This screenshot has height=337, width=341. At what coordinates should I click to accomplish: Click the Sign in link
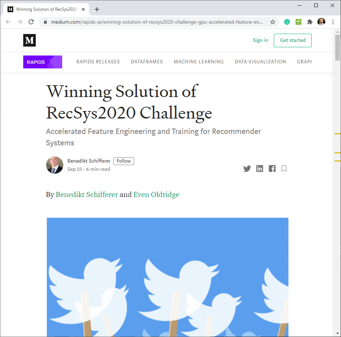(x=260, y=40)
